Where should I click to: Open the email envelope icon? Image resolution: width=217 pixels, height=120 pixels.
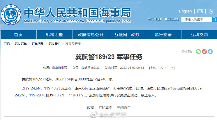tap(200, 11)
